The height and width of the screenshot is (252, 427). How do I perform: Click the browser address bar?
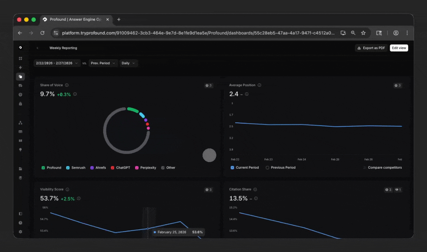point(196,33)
